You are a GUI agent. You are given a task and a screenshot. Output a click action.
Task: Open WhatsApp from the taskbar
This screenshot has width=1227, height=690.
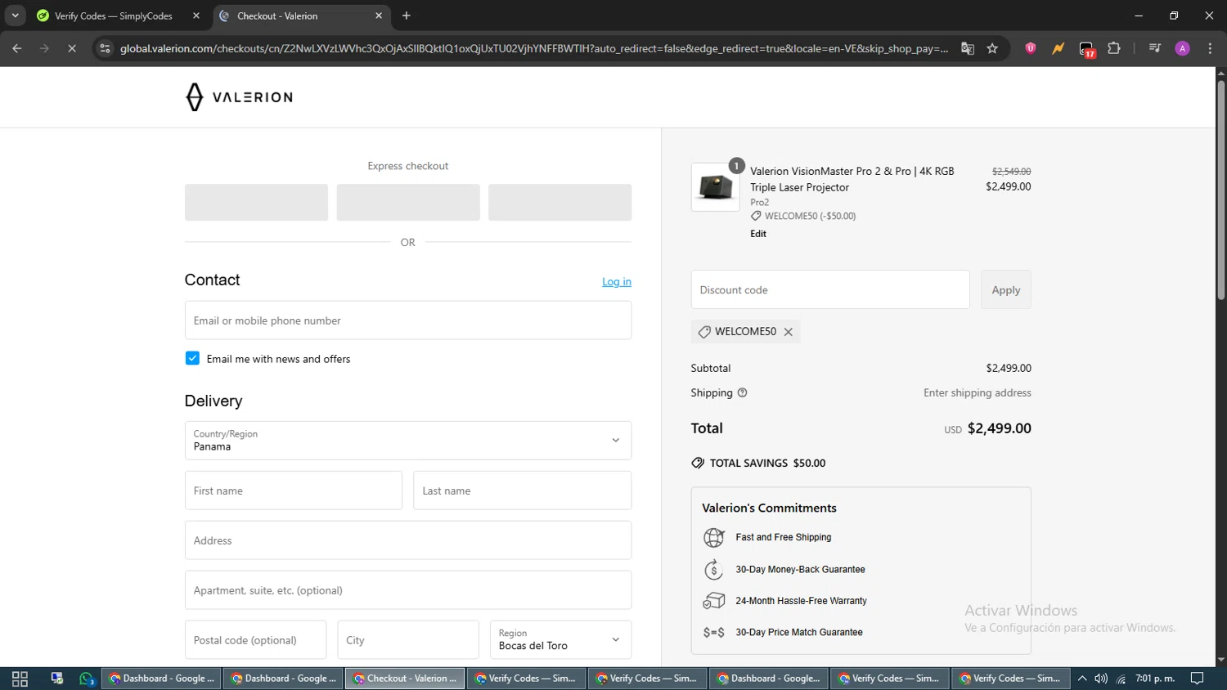(87, 679)
